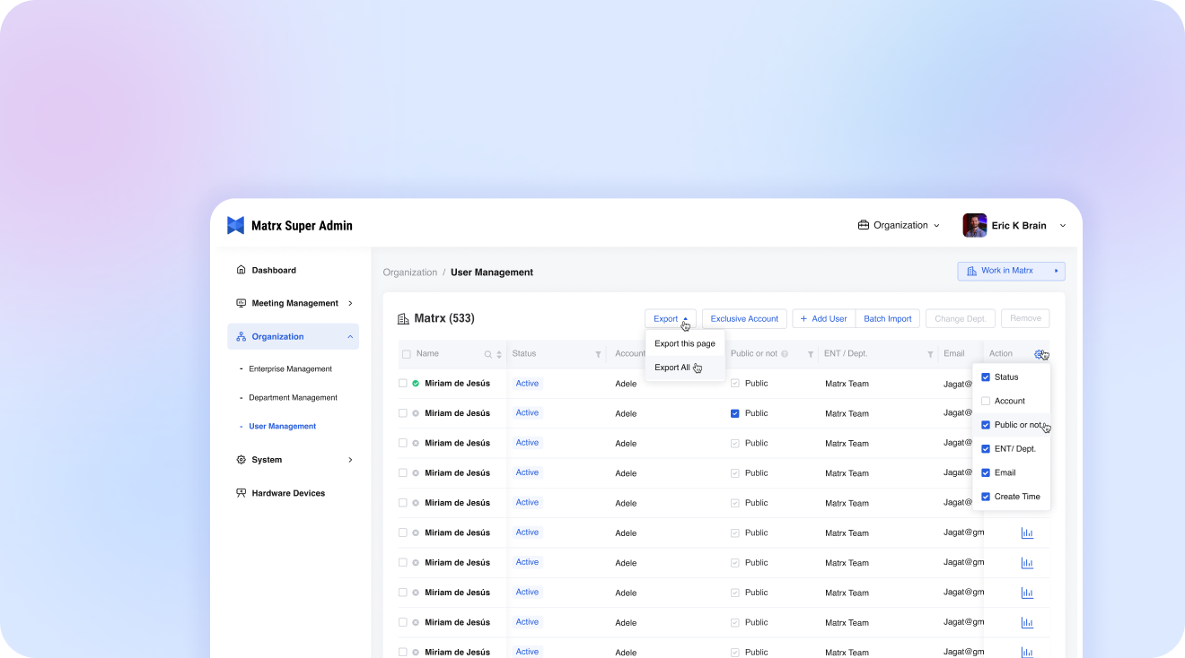
Task: Click the Status column filter icon
Action: pyautogui.click(x=598, y=354)
